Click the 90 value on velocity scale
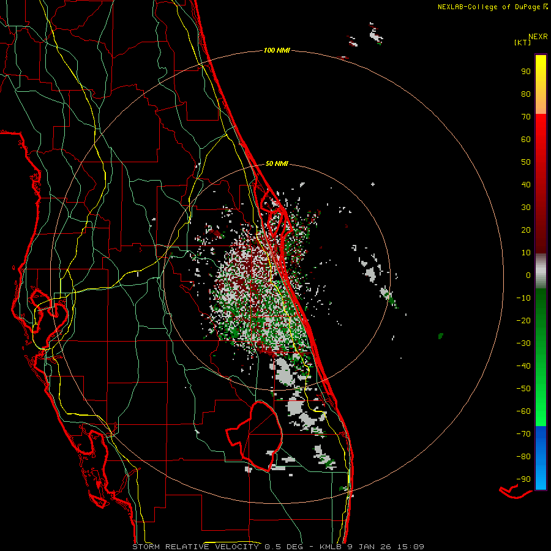 pos(526,72)
